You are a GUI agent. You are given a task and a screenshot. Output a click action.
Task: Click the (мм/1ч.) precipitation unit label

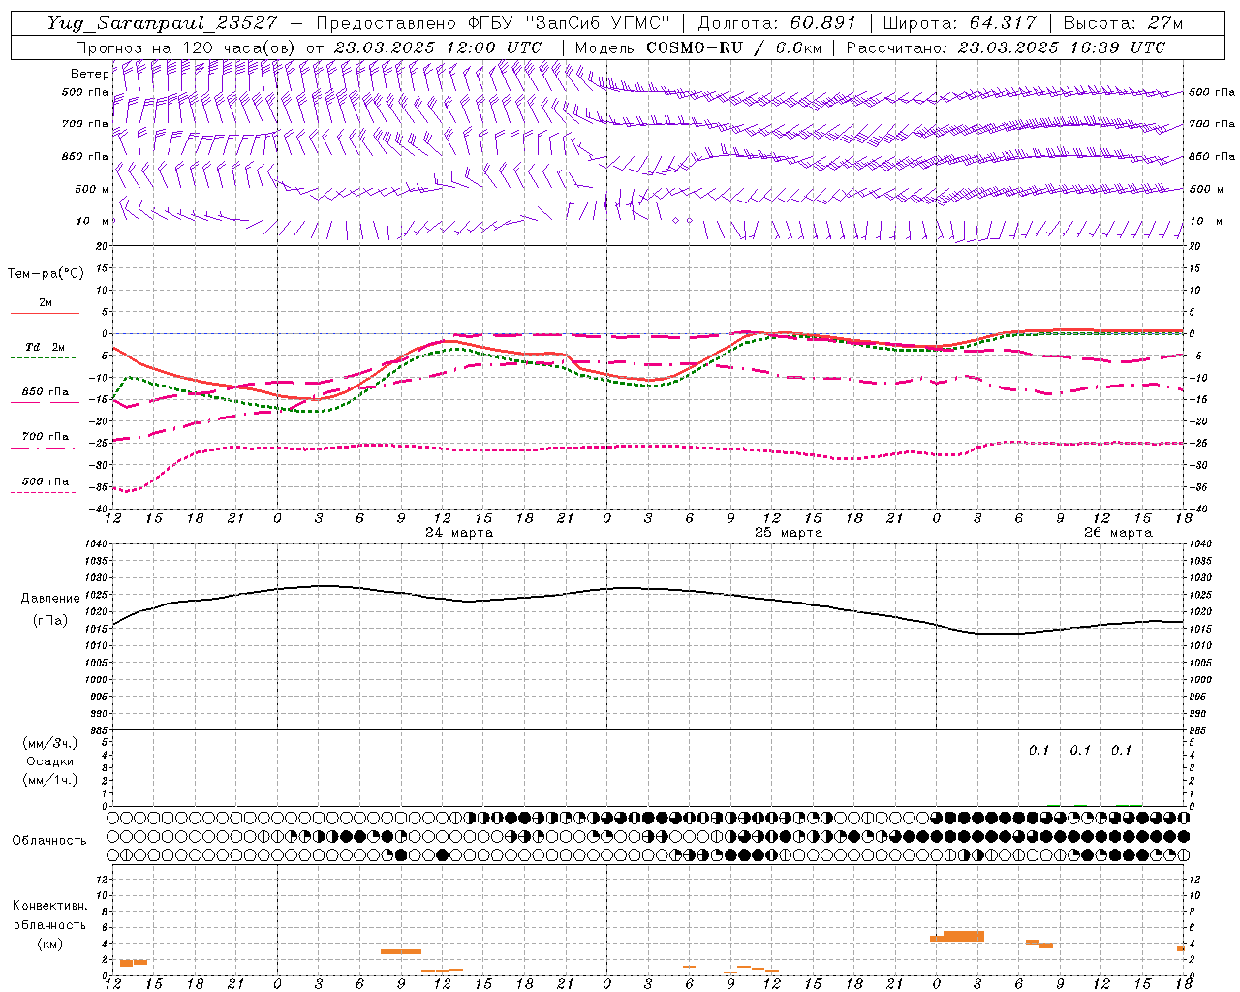[50, 780]
